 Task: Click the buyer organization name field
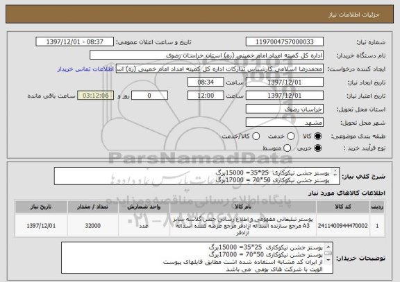[x=207, y=55]
